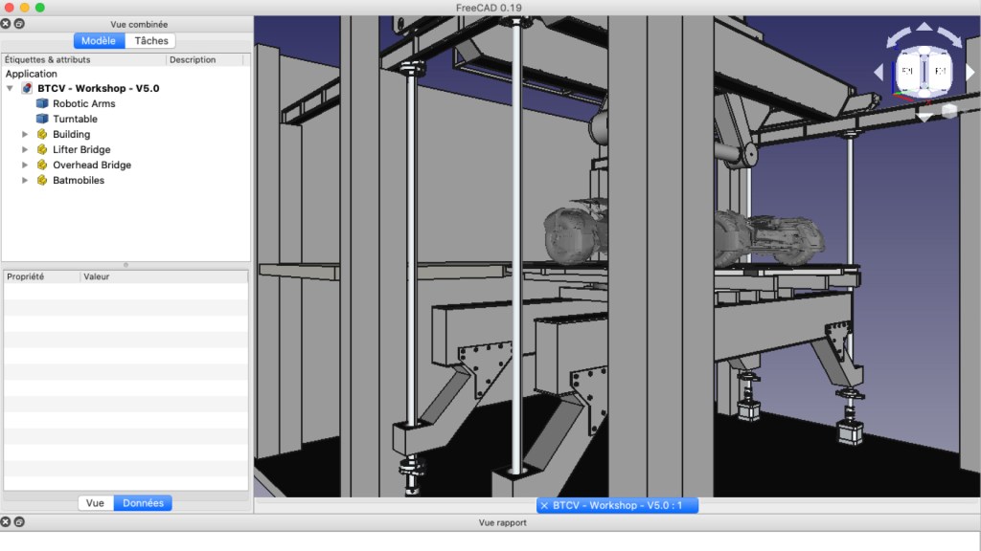Click the Robotic Arms blue part icon
The image size is (981, 551).
(42, 103)
